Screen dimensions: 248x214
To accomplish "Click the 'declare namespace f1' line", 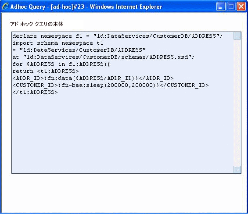I will [117, 36].
